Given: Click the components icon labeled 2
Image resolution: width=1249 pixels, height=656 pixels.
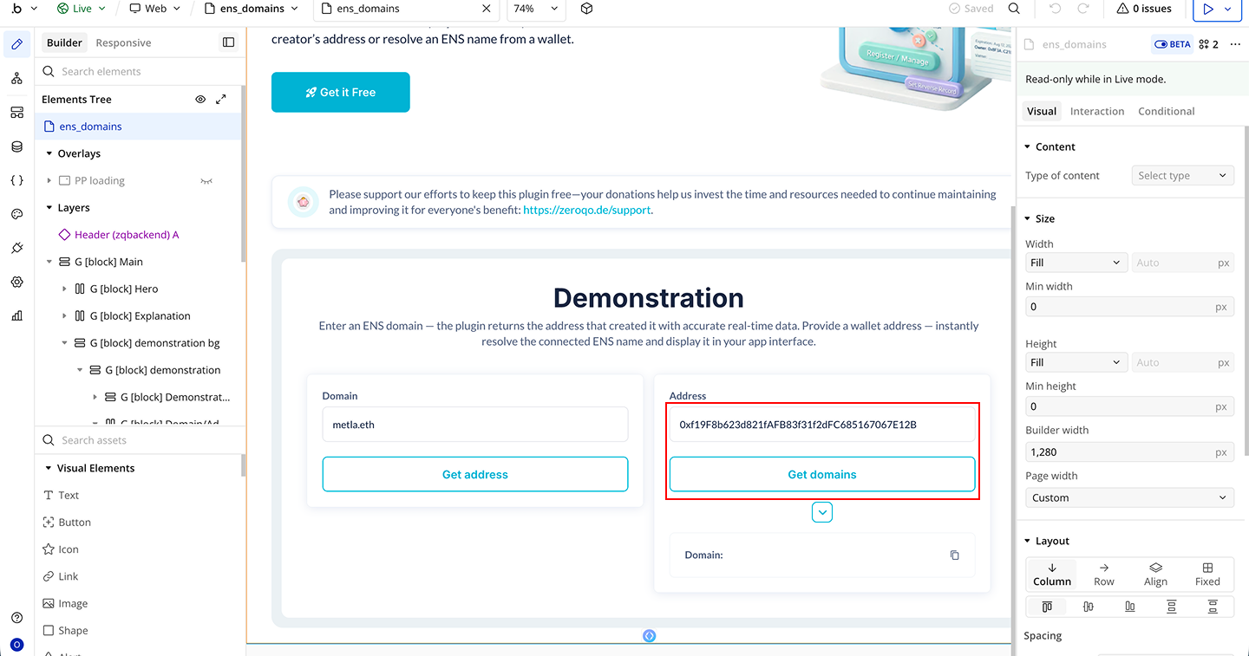Looking at the screenshot, I should click(1208, 44).
